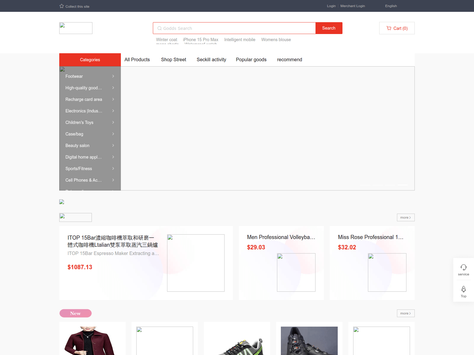The height and width of the screenshot is (355, 474).
Task: Click the star icon next to Collect this site
Action: coord(61,6)
